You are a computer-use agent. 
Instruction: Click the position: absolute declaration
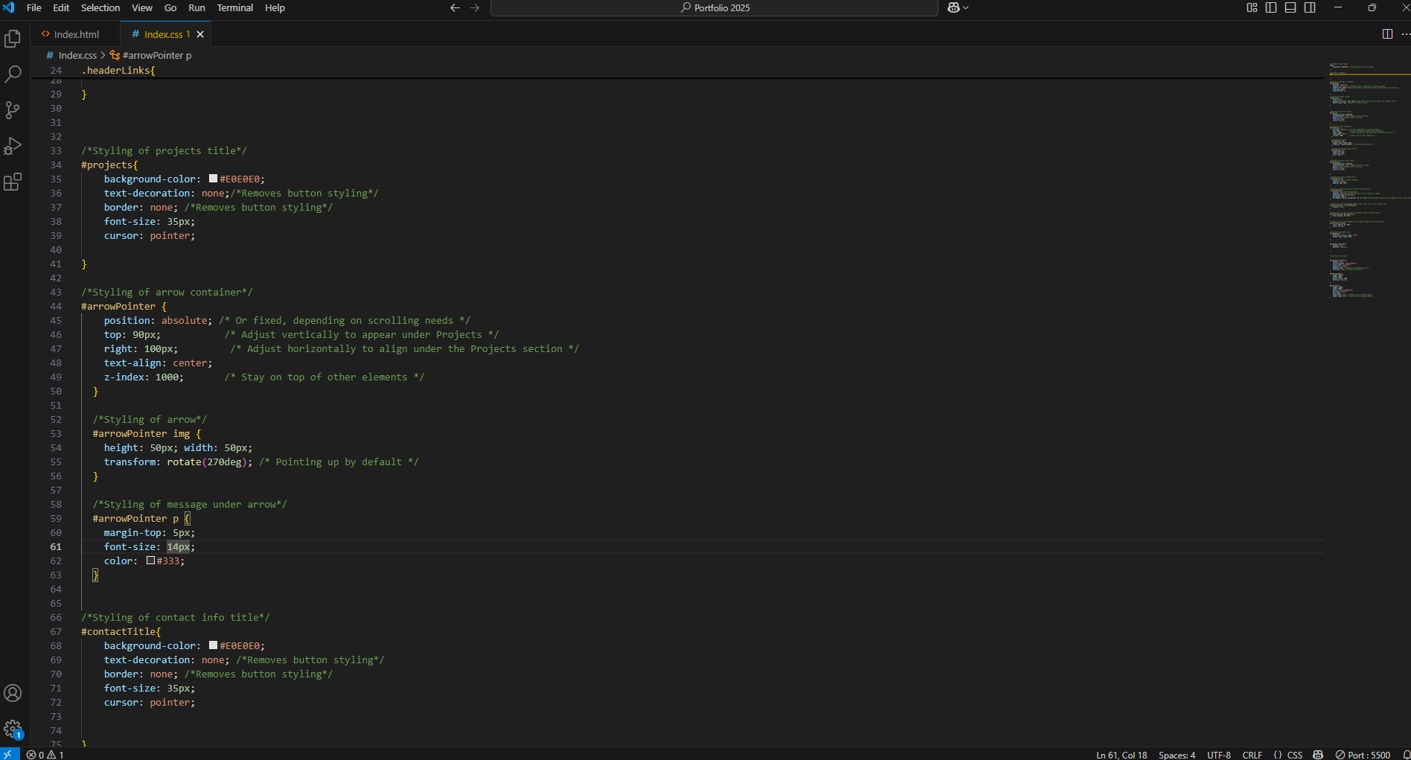(x=158, y=320)
